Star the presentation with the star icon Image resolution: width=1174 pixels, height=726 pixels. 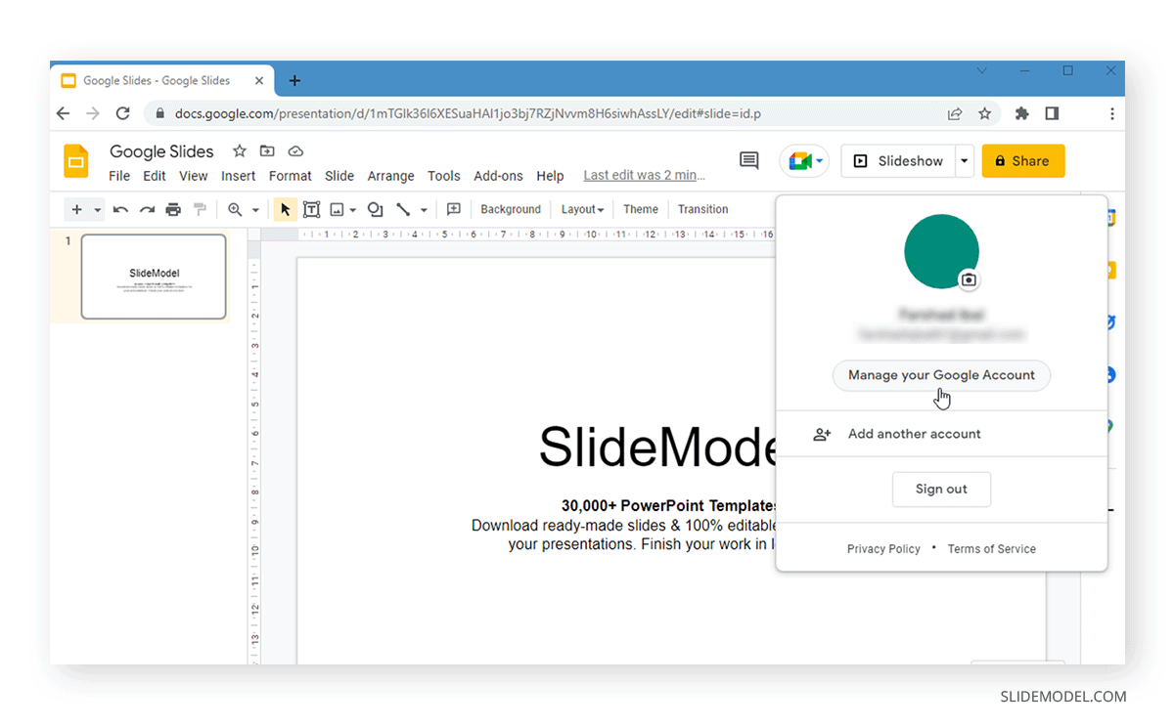(x=239, y=151)
